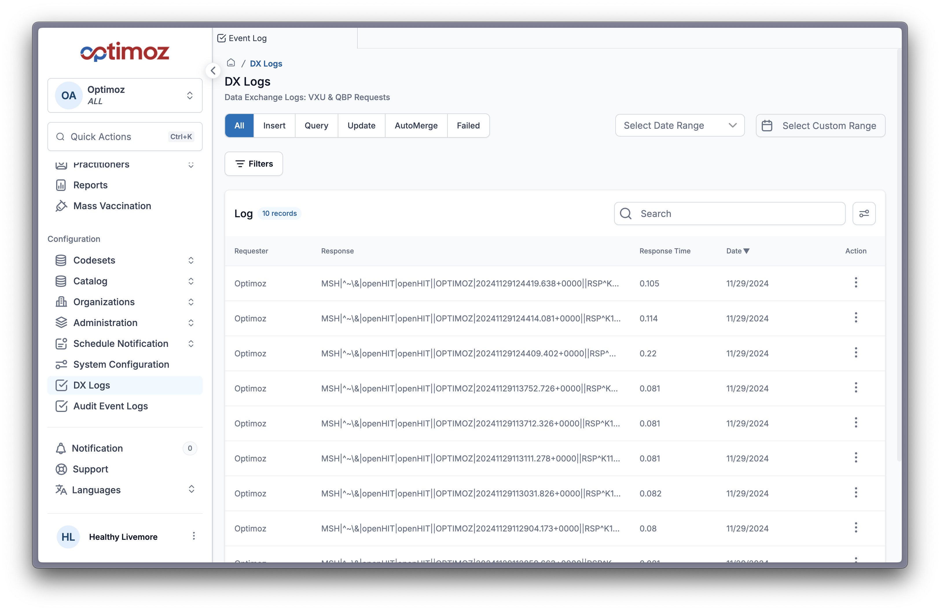This screenshot has height=611, width=940.
Task: Open the Select Date Range dropdown
Action: click(x=679, y=126)
